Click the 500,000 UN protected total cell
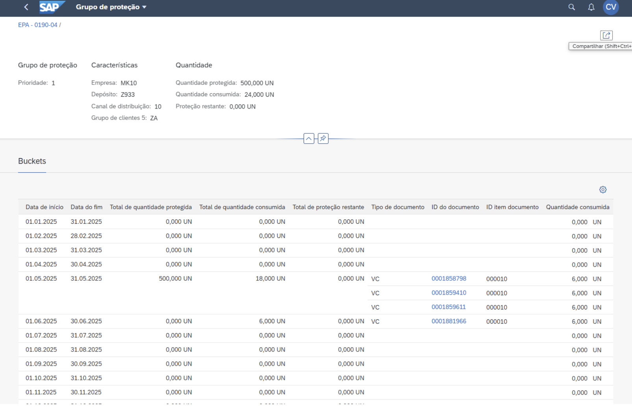Viewport: 632px width, 407px height. [175, 278]
